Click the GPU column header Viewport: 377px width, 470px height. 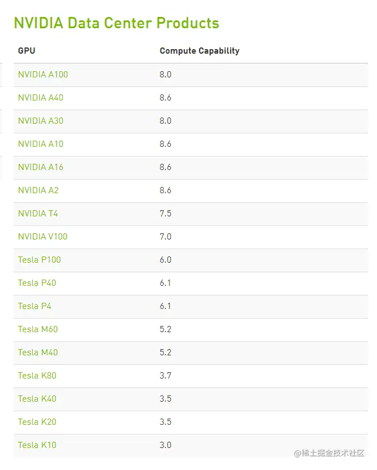pos(27,51)
